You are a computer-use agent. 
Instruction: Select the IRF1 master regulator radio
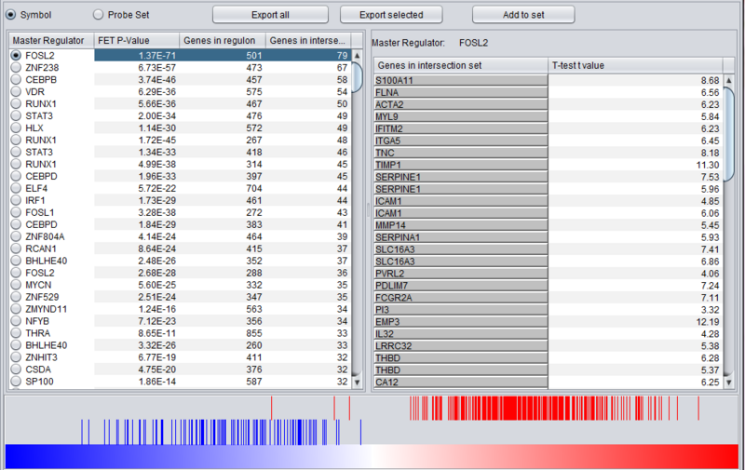point(16,200)
